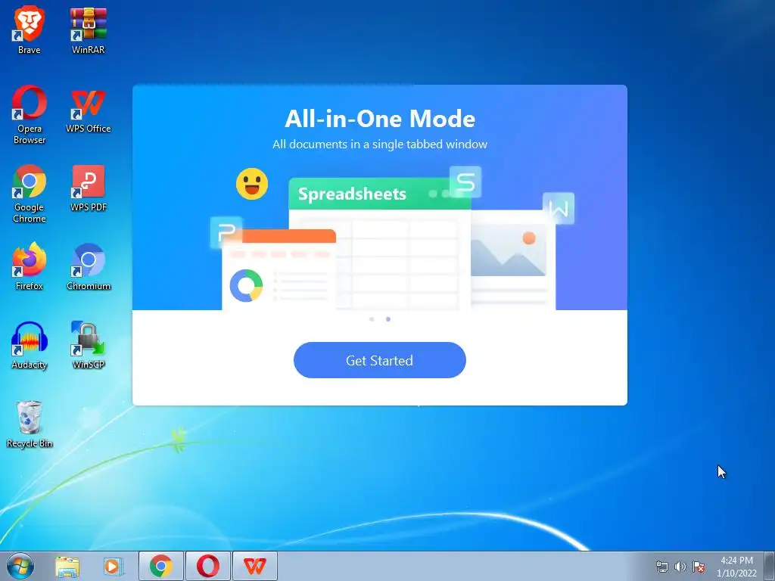775x581 pixels.
Task: Select the WPS Office desktop icon
Action: [88, 110]
